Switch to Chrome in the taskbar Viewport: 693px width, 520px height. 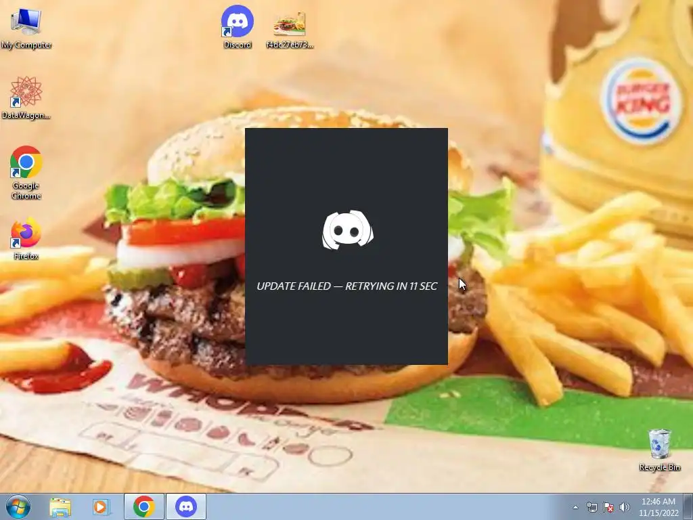tap(144, 506)
